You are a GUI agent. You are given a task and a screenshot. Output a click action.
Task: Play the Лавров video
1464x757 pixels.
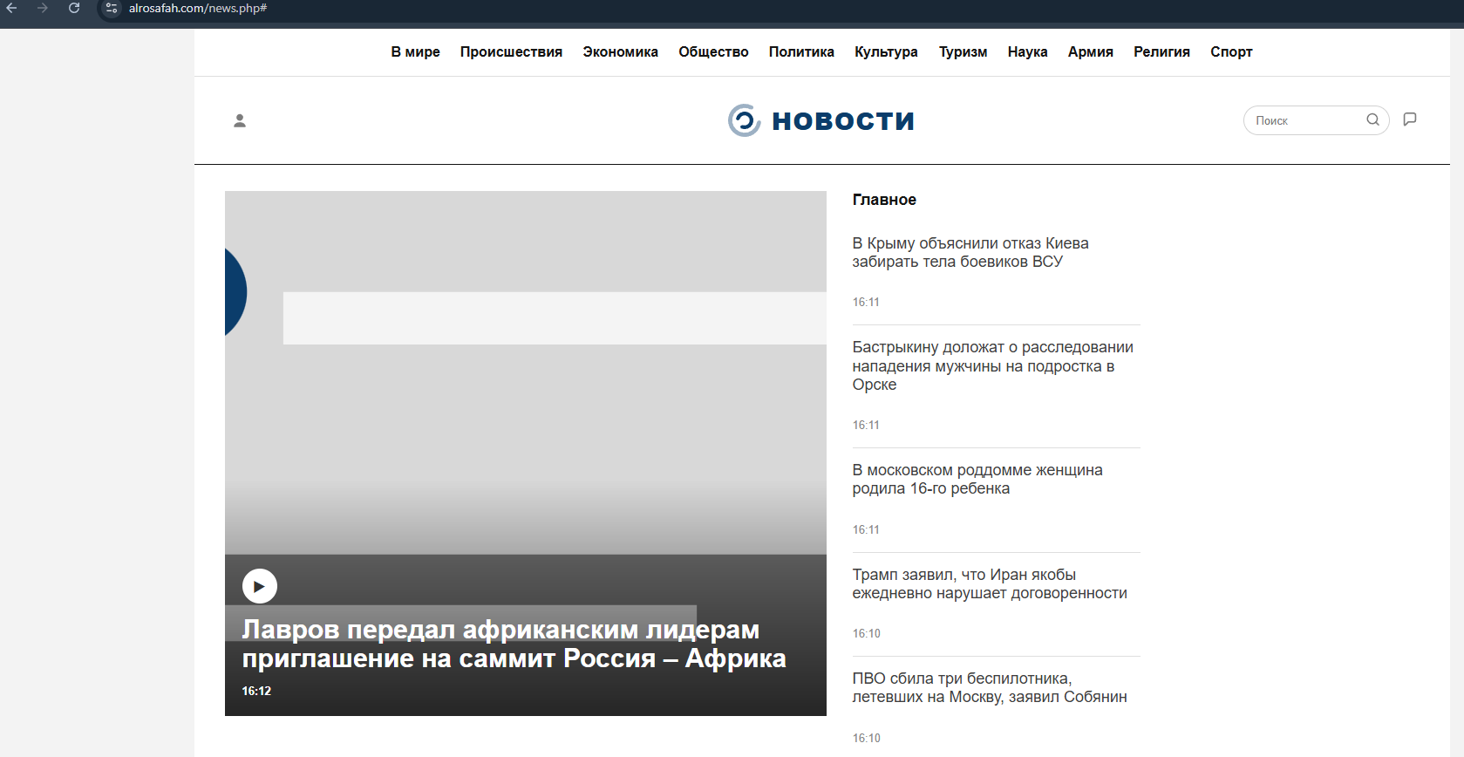coord(259,586)
